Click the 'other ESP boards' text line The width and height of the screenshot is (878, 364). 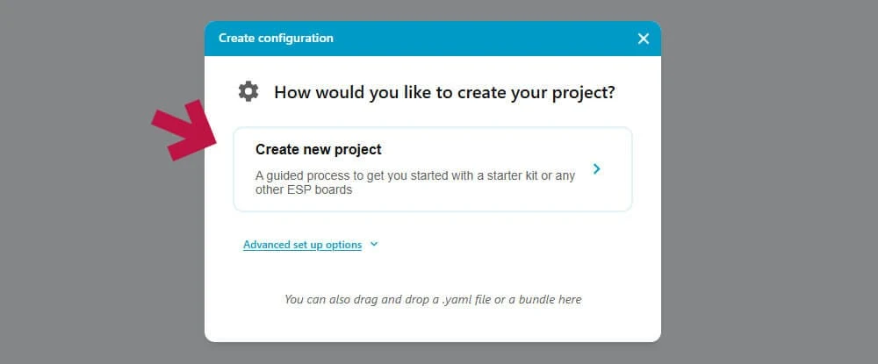click(304, 189)
